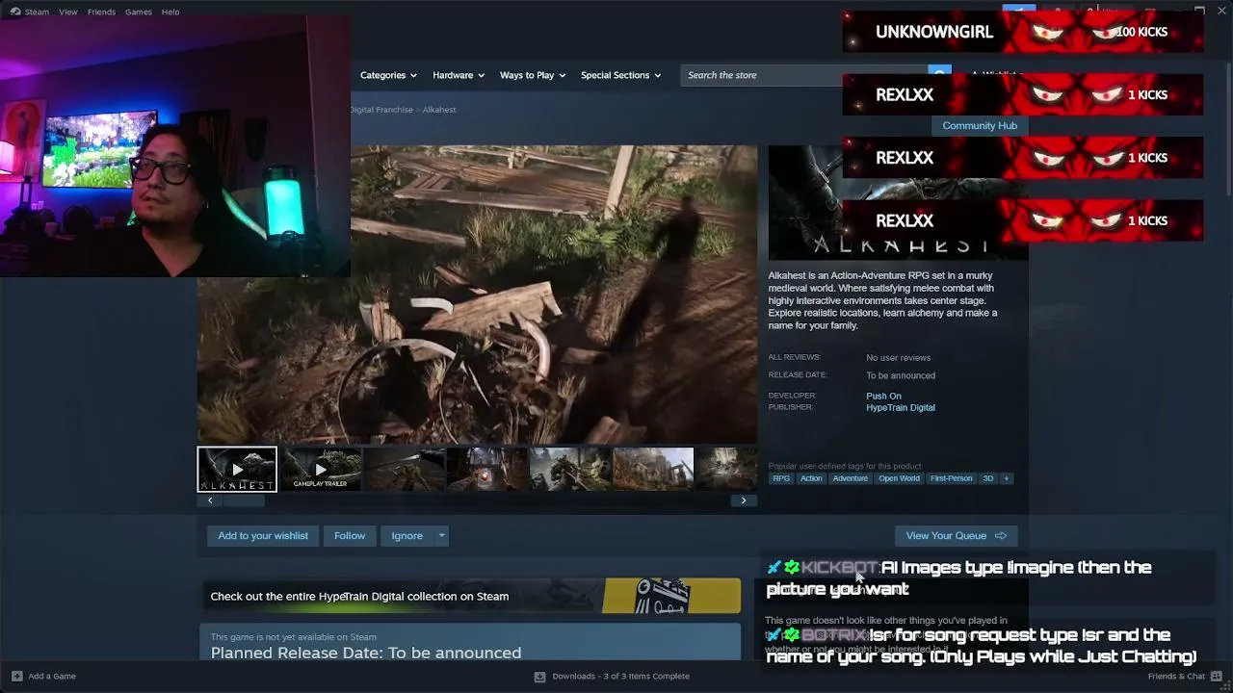This screenshot has width=1233, height=693.
Task: Open the Downloads status text
Action: point(620,677)
